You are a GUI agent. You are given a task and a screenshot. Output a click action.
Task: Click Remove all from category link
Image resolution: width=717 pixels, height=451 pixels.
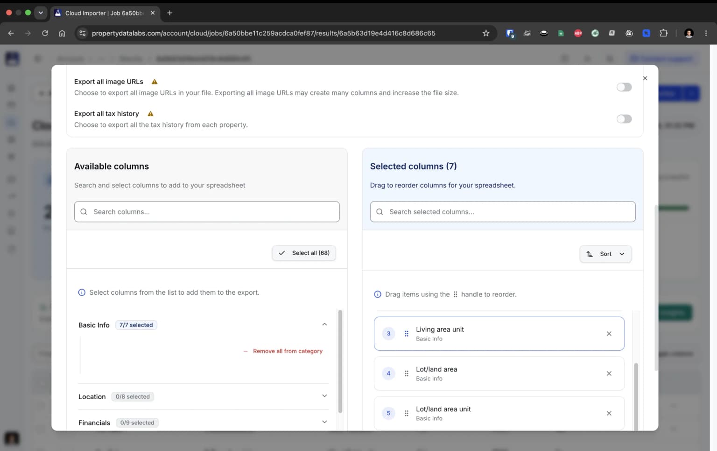point(283,351)
